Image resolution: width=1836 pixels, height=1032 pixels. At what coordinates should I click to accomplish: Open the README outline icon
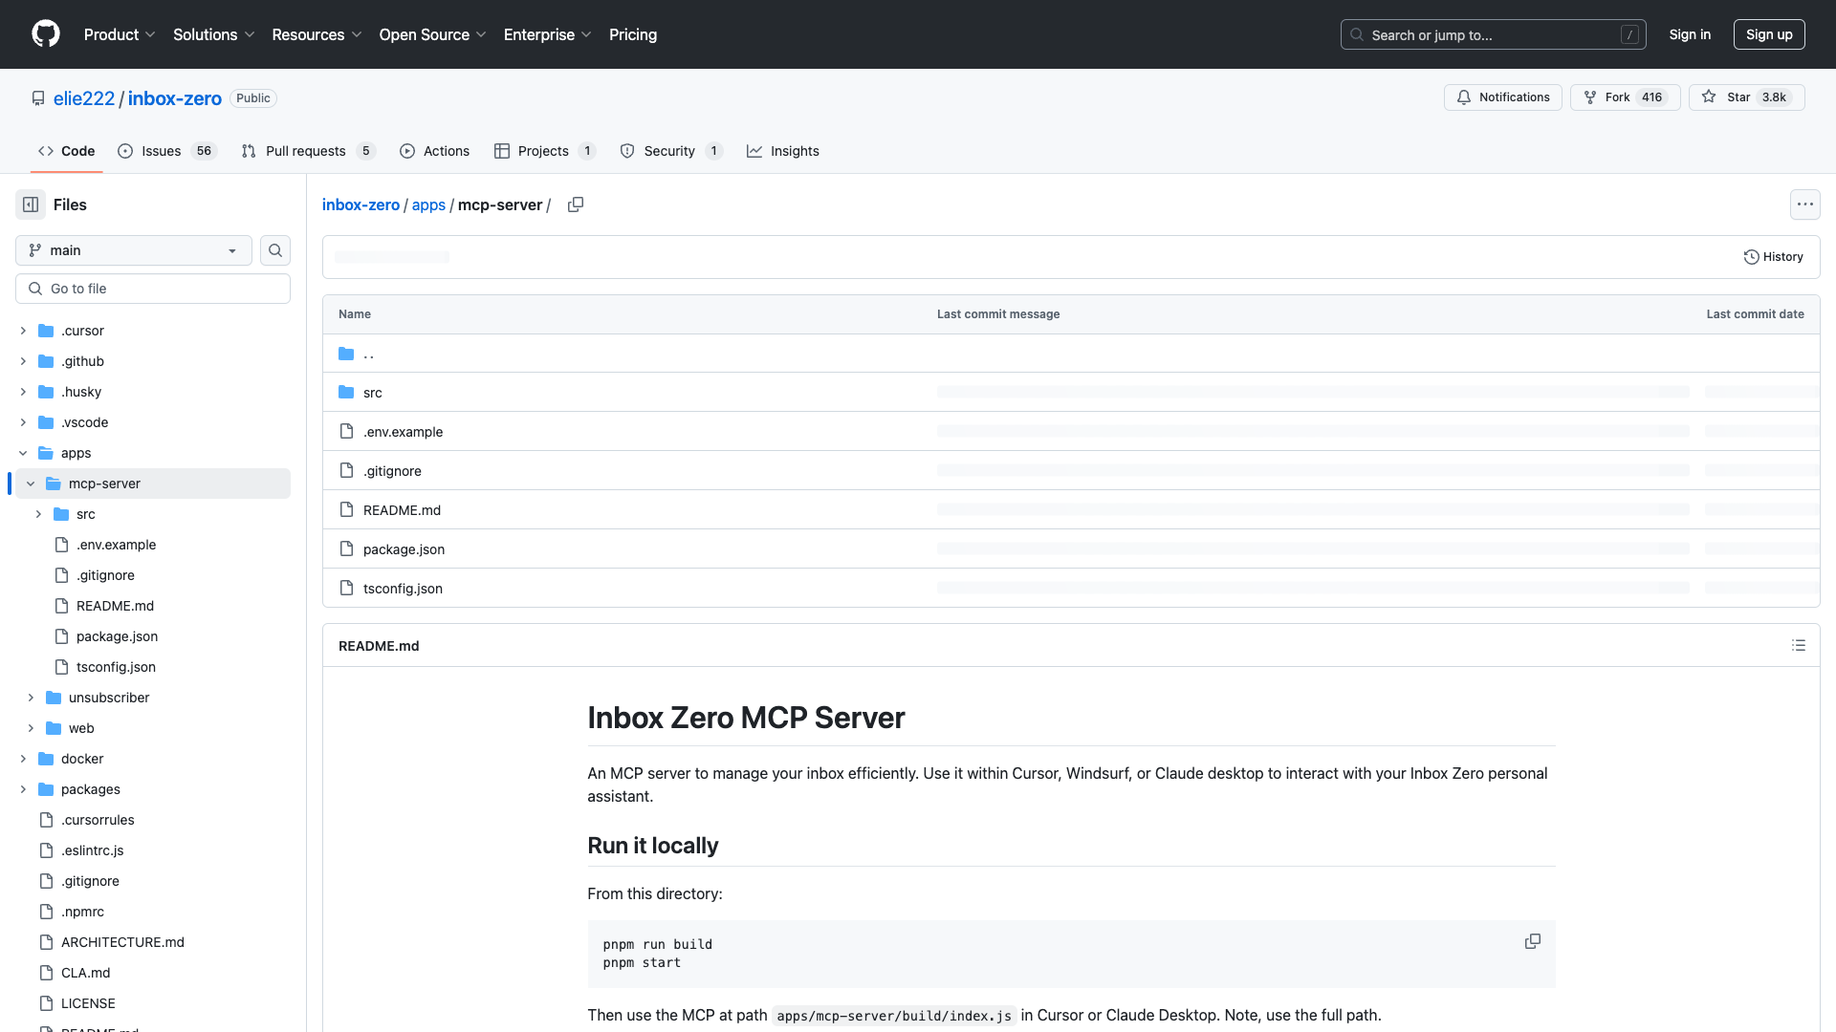(x=1799, y=645)
